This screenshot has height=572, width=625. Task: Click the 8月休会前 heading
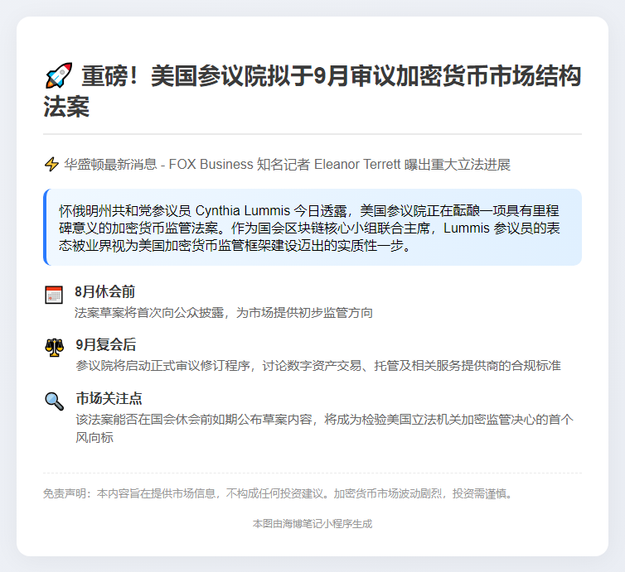(x=104, y=291)
